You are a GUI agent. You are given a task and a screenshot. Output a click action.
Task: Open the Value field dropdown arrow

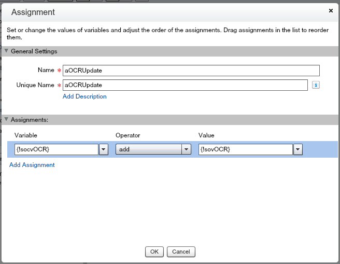point(298,149)
